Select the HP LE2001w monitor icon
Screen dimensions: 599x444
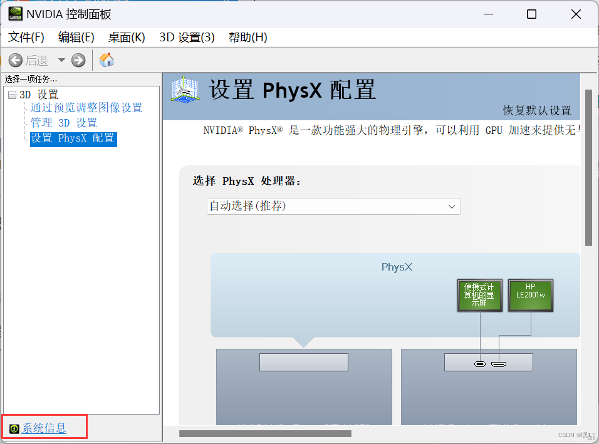coord(530,295)
